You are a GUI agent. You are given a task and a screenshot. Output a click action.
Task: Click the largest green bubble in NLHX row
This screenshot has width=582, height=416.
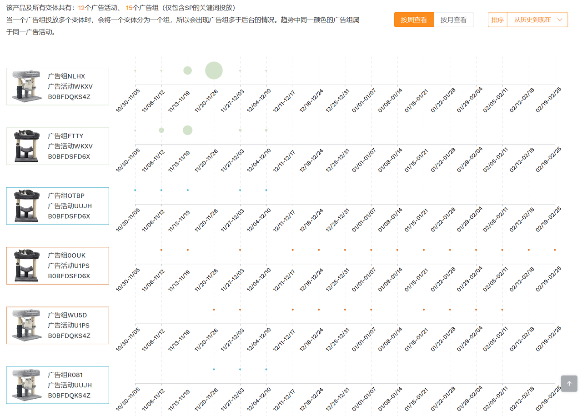(214, 70)
